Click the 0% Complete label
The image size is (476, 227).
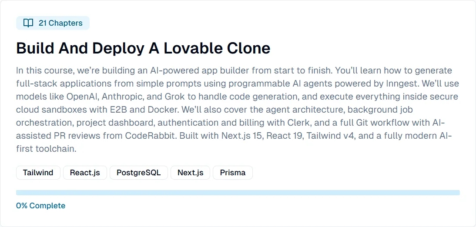pos(40,205)
